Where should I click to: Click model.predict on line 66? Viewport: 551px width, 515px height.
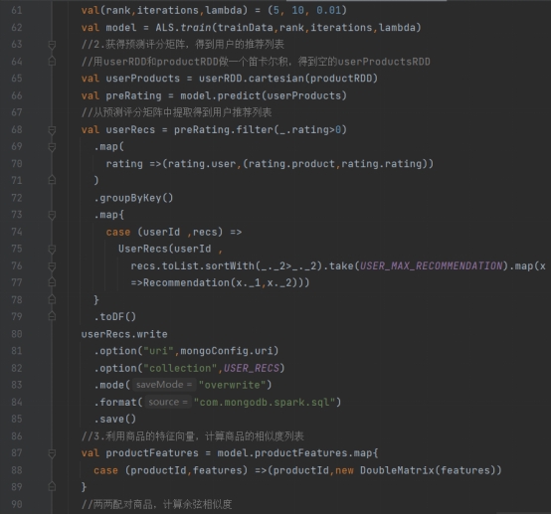(221, 95)
